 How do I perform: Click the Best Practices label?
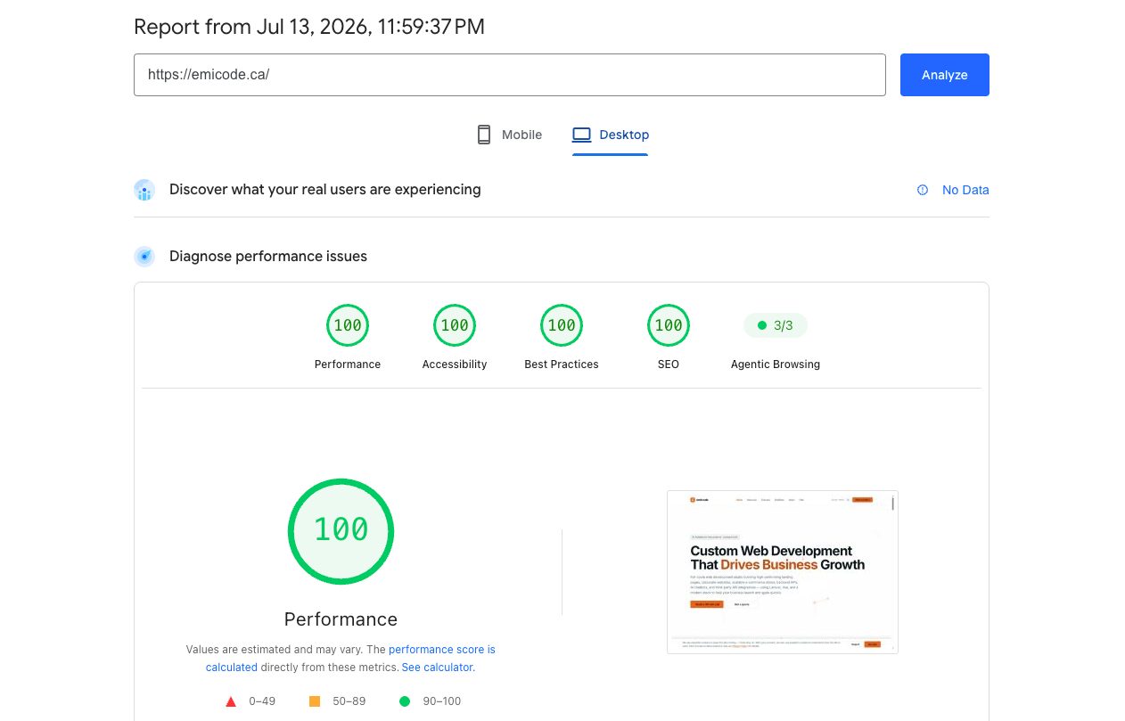(x=562, y=365)
